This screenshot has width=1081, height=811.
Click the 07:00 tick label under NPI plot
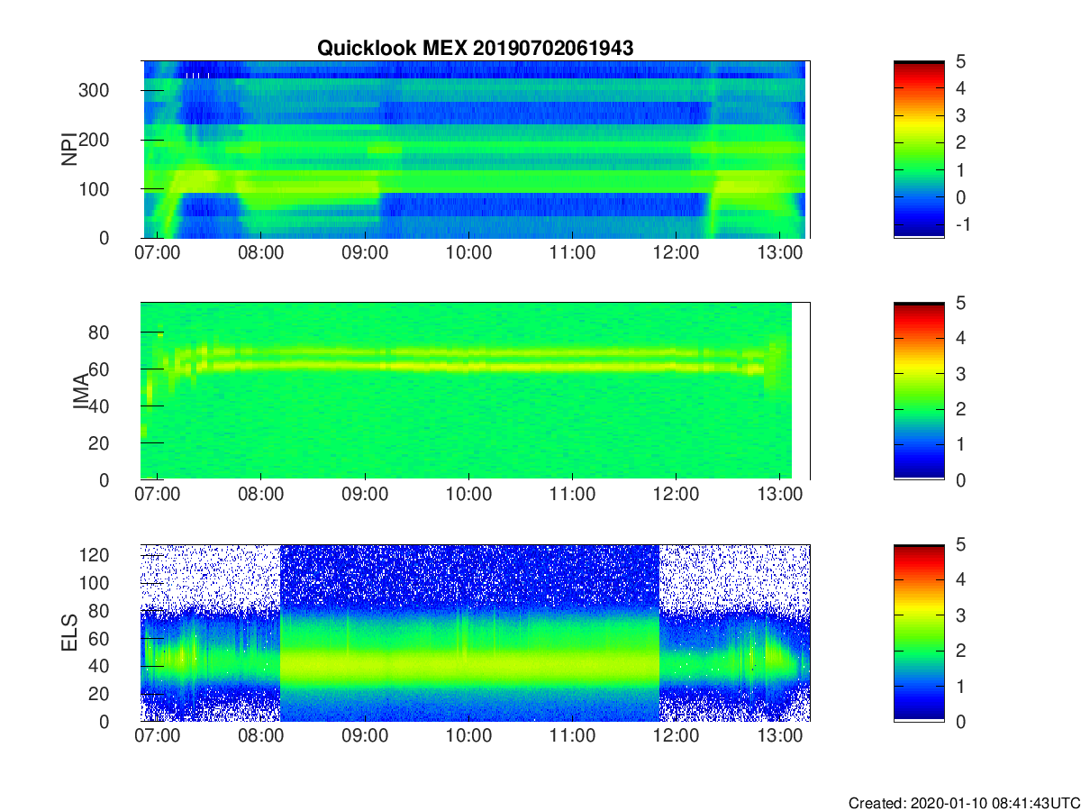(157, 253)
